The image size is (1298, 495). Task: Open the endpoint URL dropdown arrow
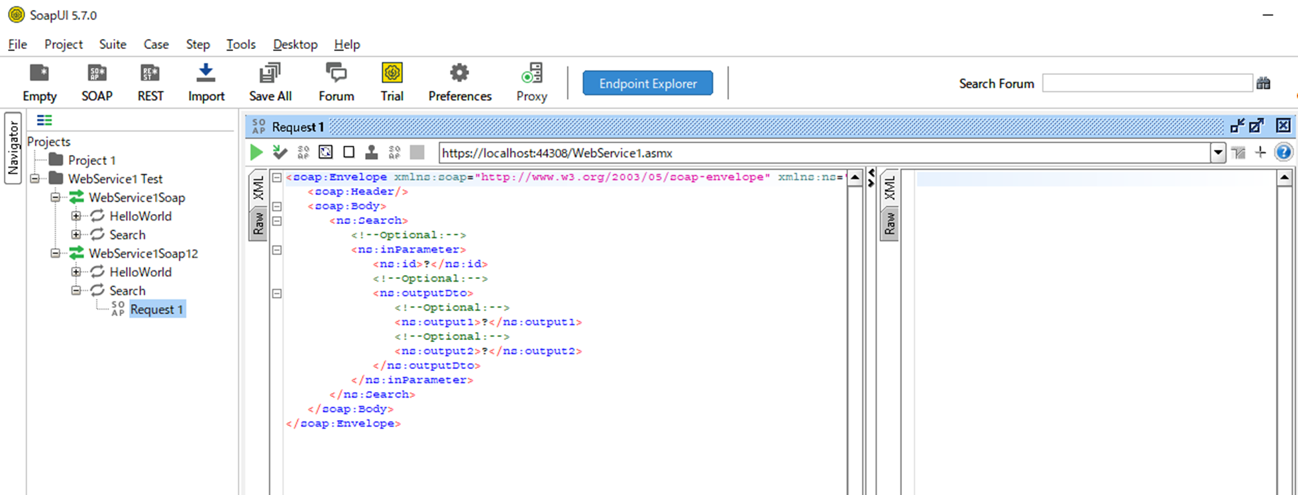tap(1218, 153)
